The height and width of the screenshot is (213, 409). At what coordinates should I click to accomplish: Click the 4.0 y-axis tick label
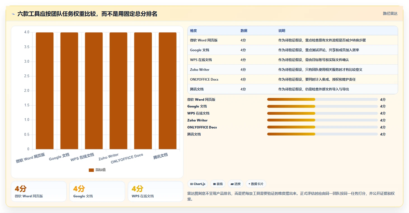pos(27,32)
